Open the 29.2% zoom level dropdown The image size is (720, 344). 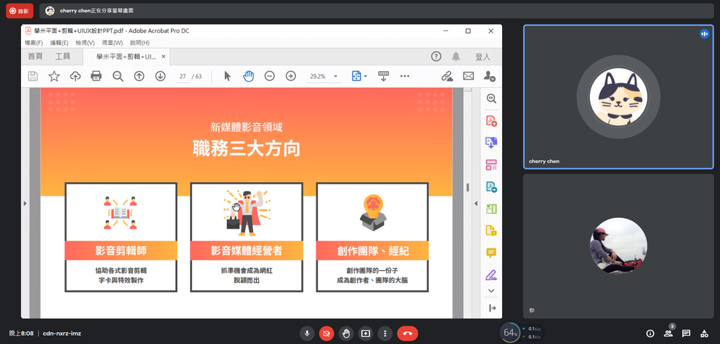coord(336,76)
